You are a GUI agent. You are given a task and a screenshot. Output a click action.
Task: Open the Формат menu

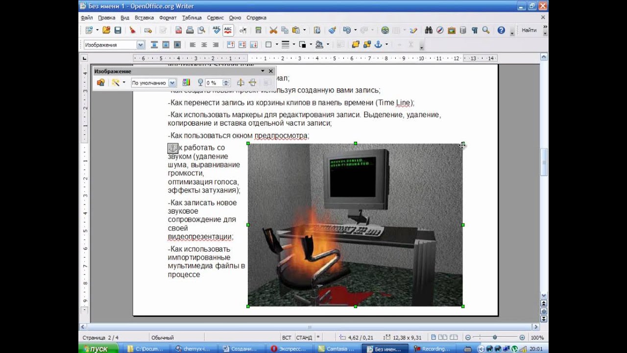pyautogui.click(x=168, y=18)
